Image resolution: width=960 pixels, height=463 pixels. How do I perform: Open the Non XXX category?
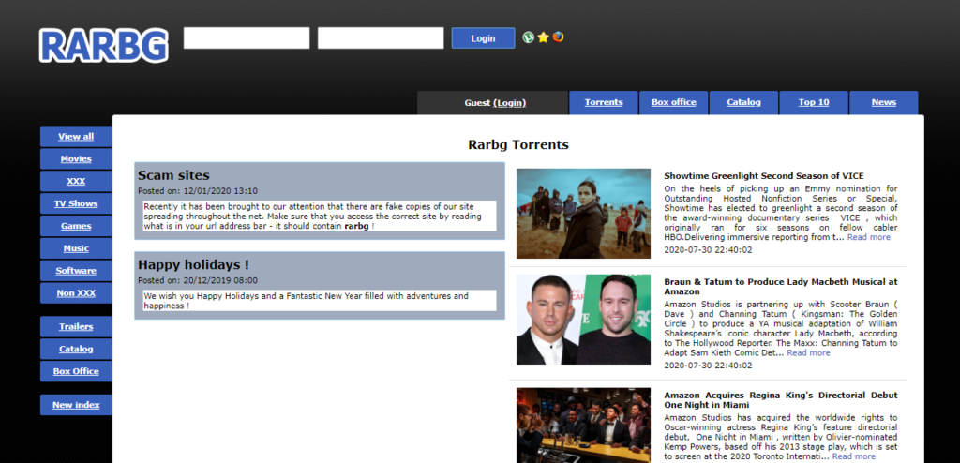[76, 292]
